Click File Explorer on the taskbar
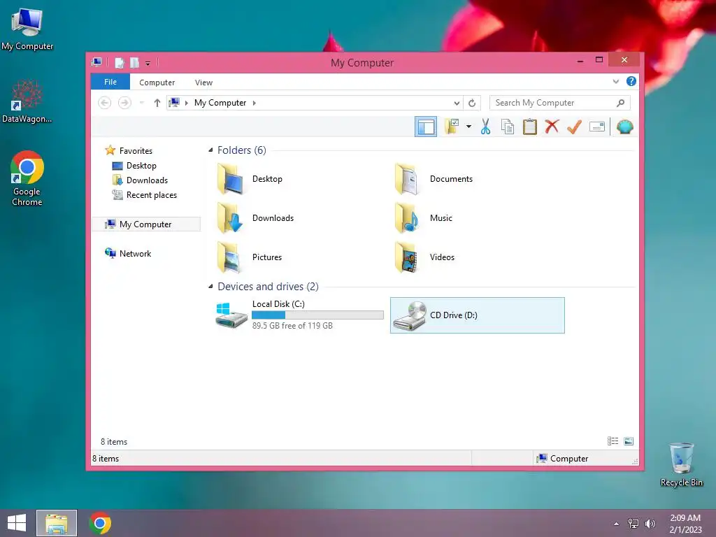Screen dimensions: 716x537 [57, 523]
